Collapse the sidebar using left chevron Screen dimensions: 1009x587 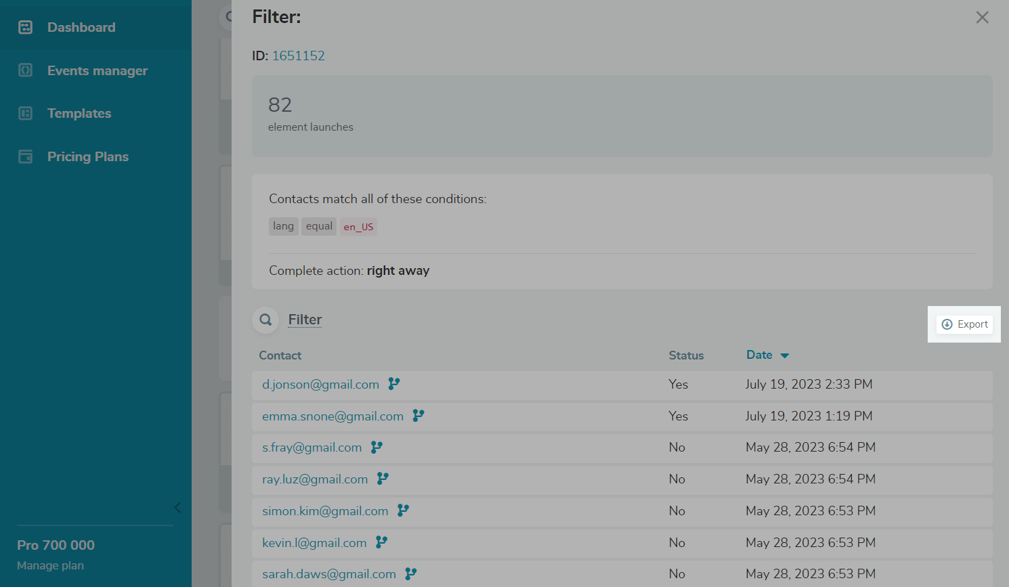point(177,507)
